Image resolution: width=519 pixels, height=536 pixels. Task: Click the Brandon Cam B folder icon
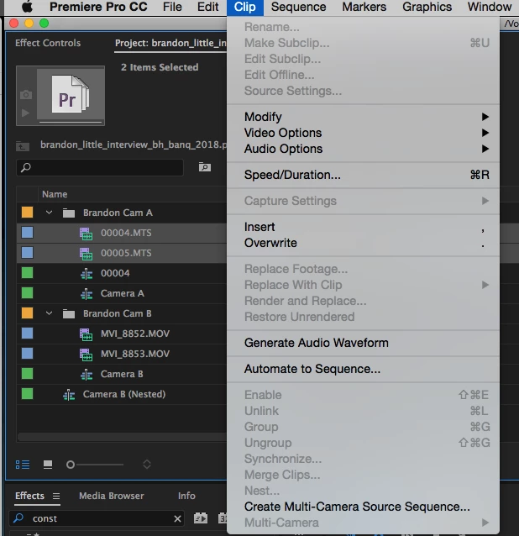coord(69,314)
